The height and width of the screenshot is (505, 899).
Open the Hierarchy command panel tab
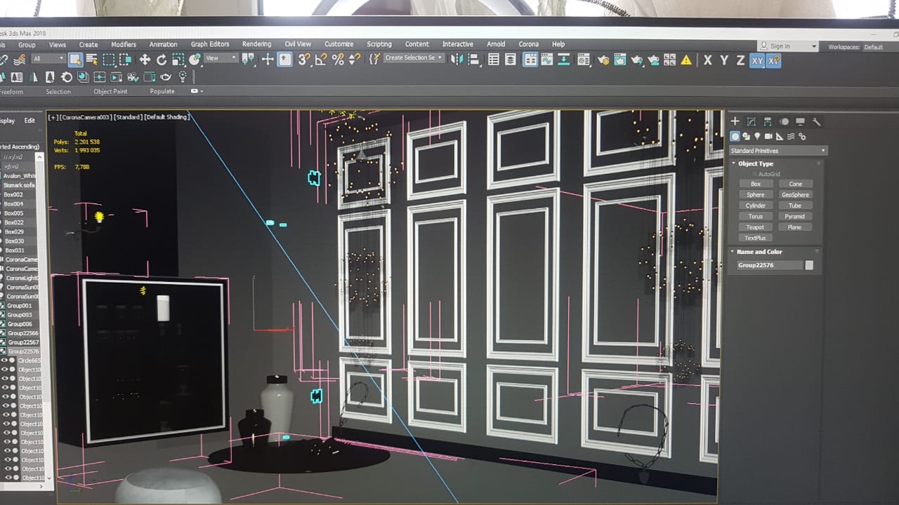768,121
